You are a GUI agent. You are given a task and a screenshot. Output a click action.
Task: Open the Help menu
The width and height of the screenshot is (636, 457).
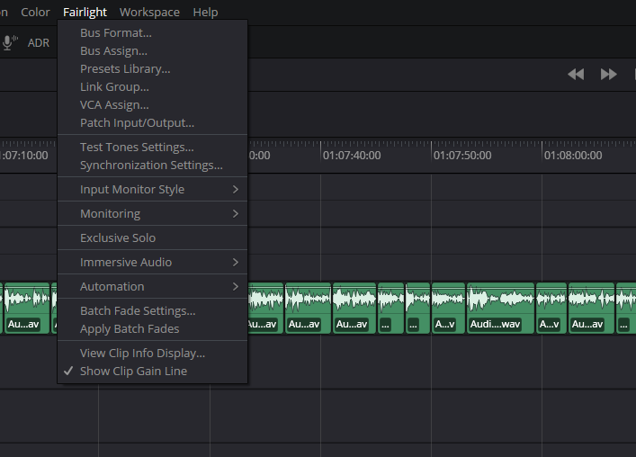tap(205, 13)
